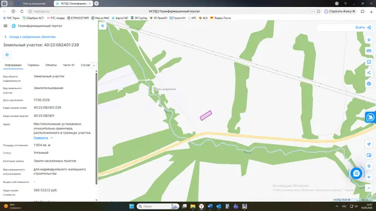Center the map on my location
Viewport: 376px width, 211px height.
pyautogui.click(x=369, y=144)
